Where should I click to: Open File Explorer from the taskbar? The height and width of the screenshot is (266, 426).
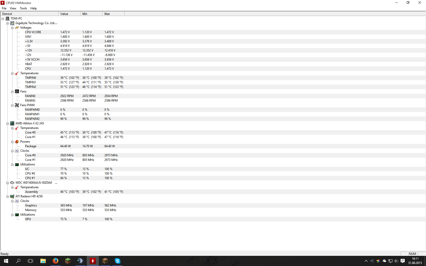click(43, 261)
